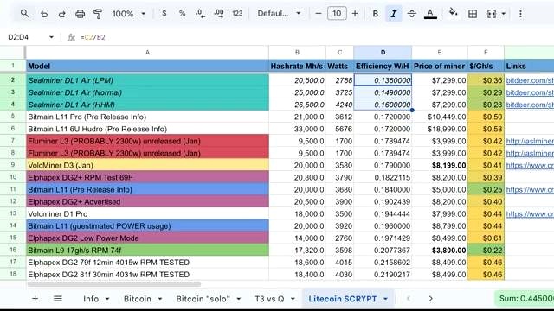
Task: Select Efficiency W/H header cell
Action: click(x=383, y=66)
